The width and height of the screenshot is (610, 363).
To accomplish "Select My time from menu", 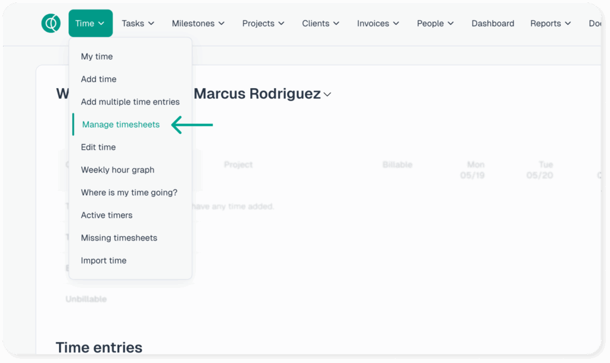I will [x=97, y=57].
